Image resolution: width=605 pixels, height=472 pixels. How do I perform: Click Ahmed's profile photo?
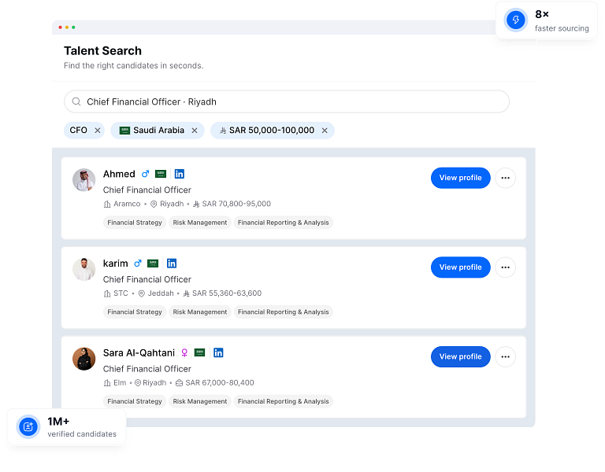(x=84, y=180)
